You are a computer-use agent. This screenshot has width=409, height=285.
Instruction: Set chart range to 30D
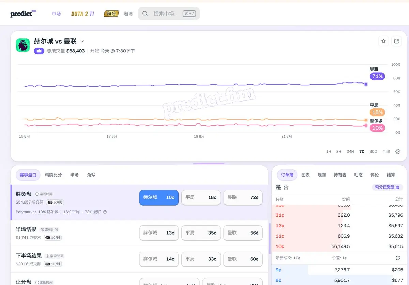pyautogui.click(x=373, y=151)
